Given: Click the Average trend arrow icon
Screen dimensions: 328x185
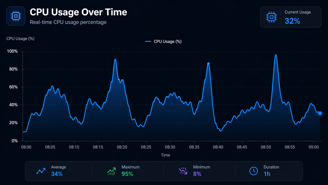Looking at the screenshot, I should point(41,171).
